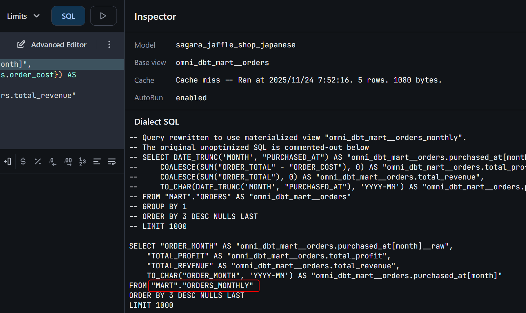This screenshot has height=313, width=526.
Task: Open the 123 number format icon
Action: (x=82, y=161)
